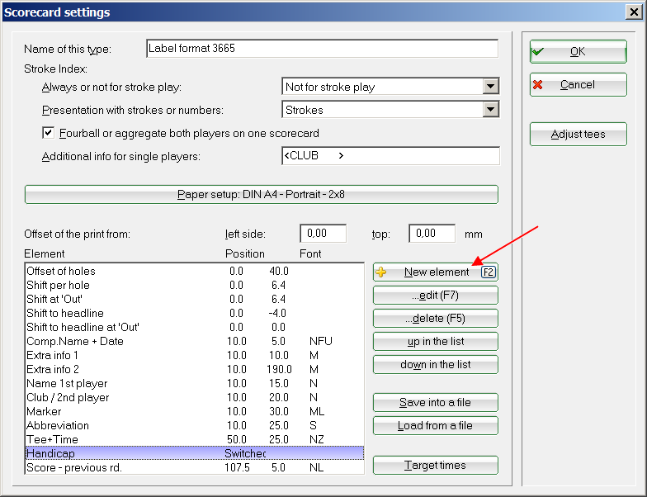Click the delete (F5) button

tap(435, 318)
